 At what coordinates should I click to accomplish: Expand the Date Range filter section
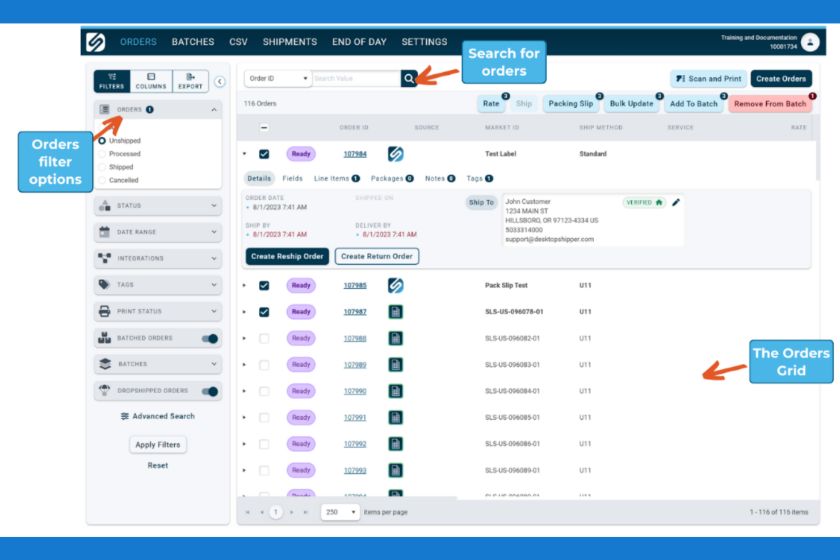click(157, 232)
